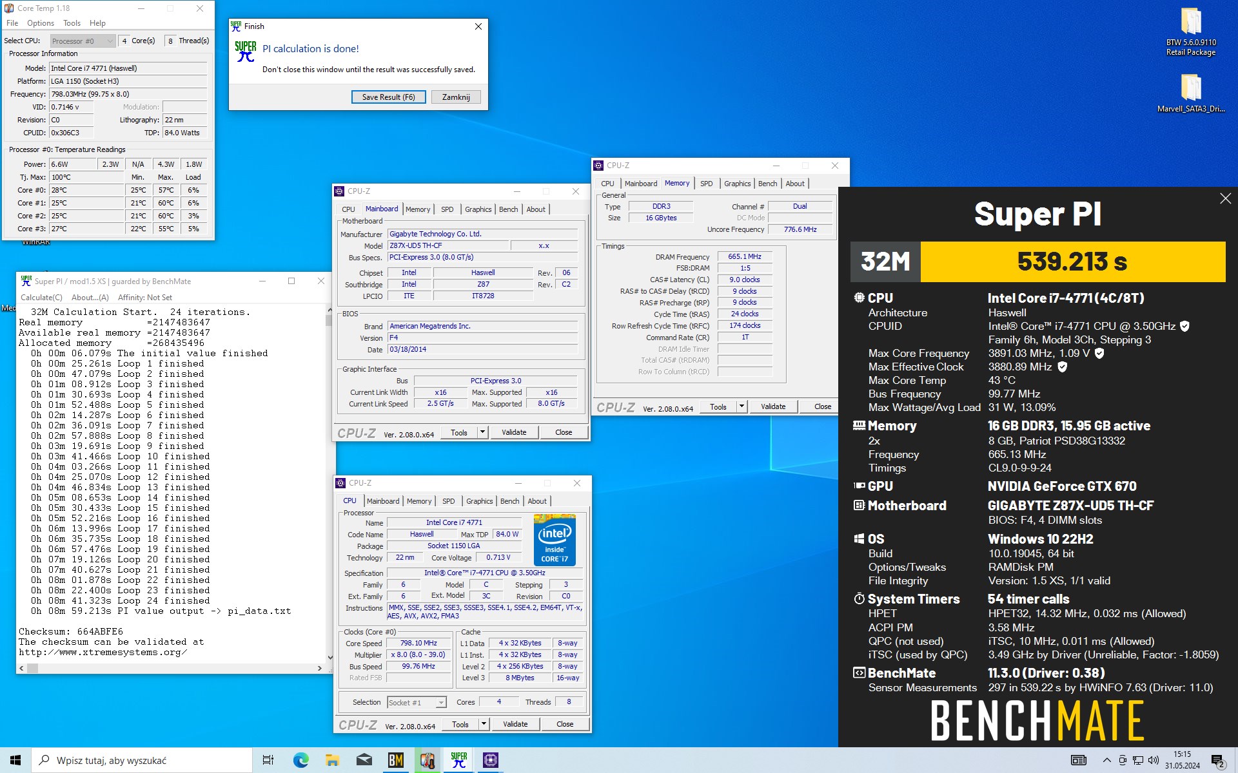This screenshot has height=773, width=1238.
Task: Click Tools button in CPU-Z CPU window
Action: click(x=460, y=724)
